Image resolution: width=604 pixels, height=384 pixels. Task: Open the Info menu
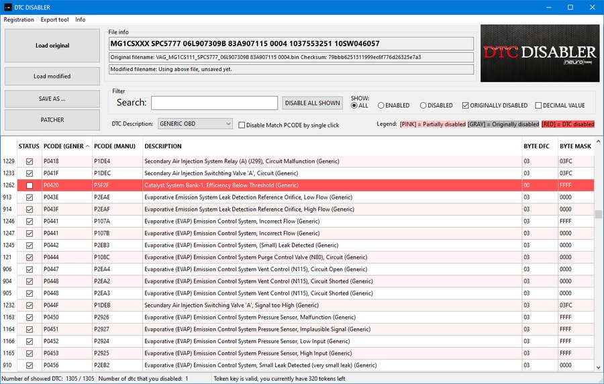(80, 19)
